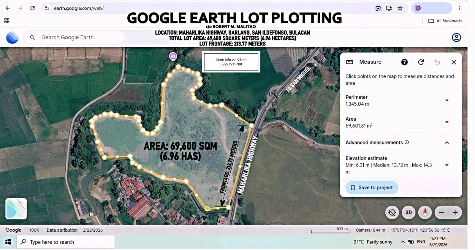
Task: Open site information icon in address bar
Action: [x=47, y=8]
